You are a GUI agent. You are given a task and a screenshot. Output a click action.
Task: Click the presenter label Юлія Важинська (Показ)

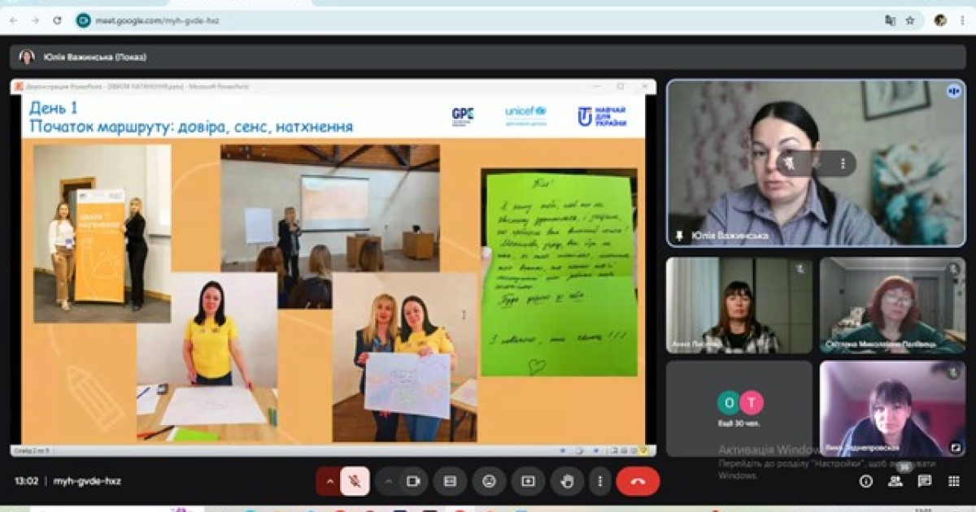tap(95, 57)
